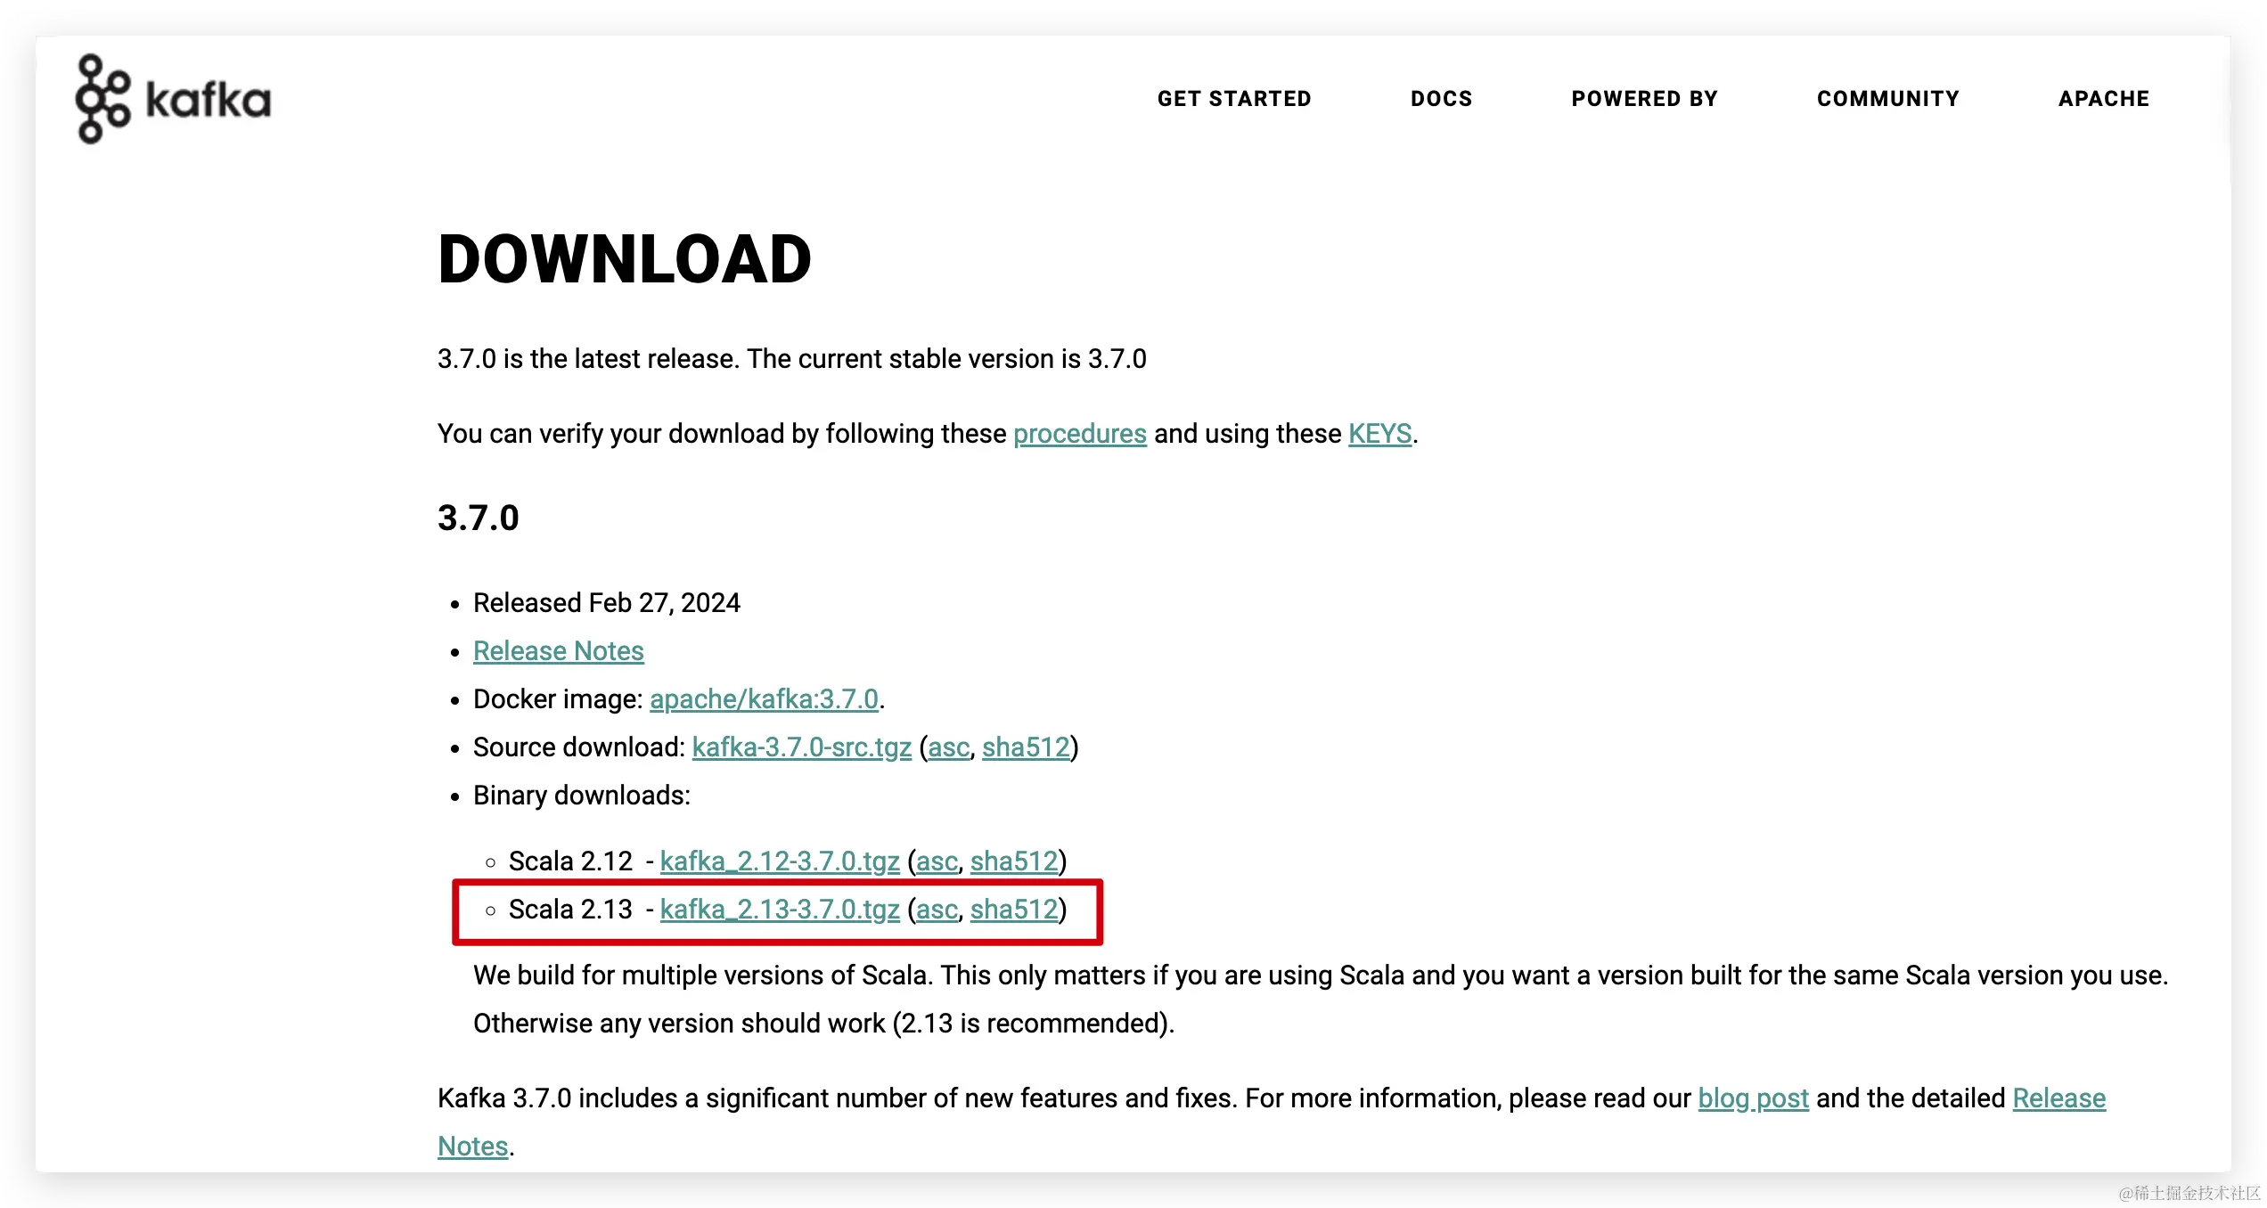
Task: Click the 'Released Feb 27, 2024' text
Action: tap(607, 603)
